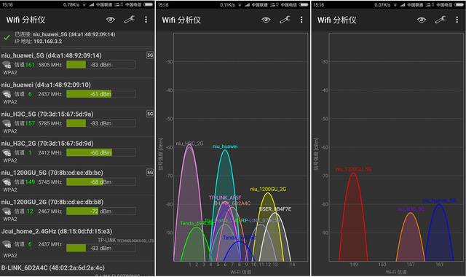Tap red niu_1200GU_5G label on 5GHz graph
The width and height of the screenshot is (466, 277).
pos(353,169)
